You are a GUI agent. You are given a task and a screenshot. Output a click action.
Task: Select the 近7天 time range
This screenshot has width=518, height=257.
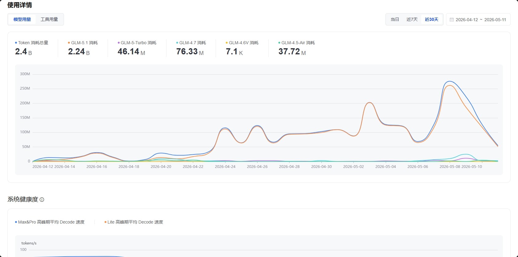pyautogui.click(x=412, y=19)
